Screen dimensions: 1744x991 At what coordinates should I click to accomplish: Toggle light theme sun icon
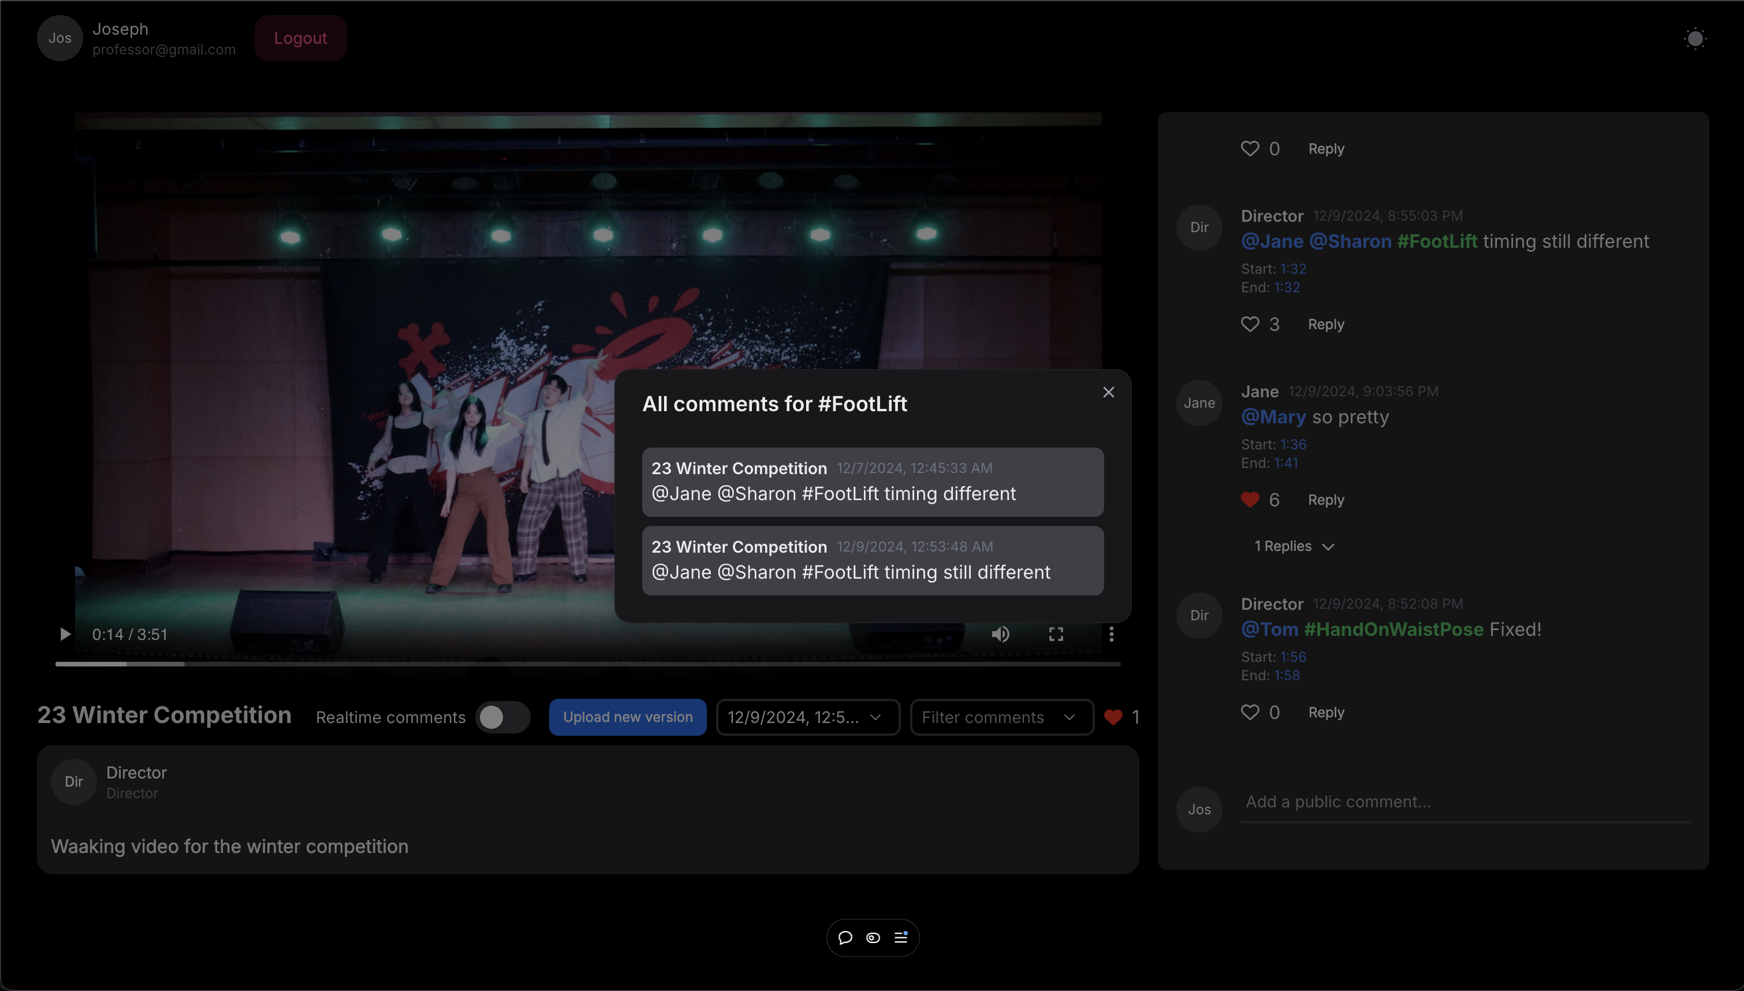1694,39
